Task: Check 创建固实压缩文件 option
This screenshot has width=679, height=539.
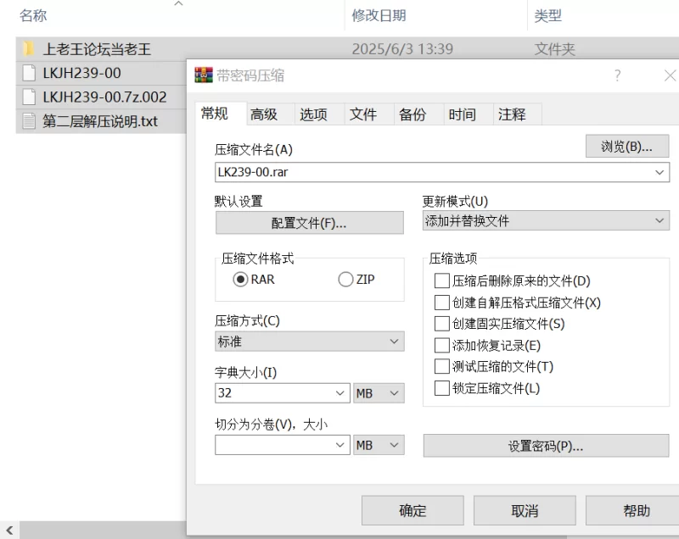Action: point(441,324)
